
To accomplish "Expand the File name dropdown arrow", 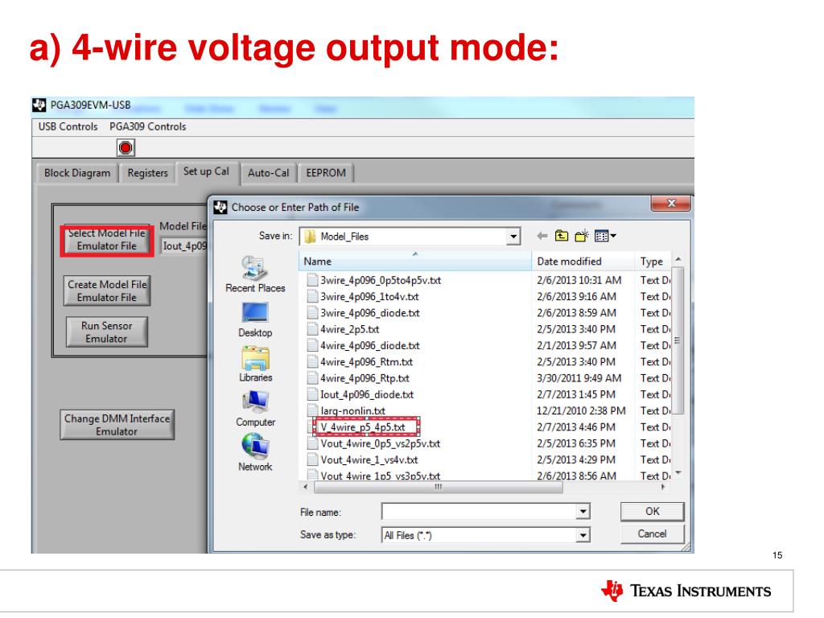I will click(583, 511).
